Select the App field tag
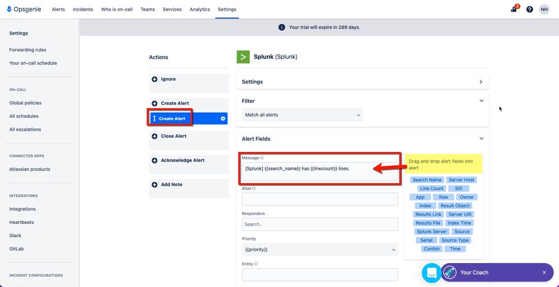The image size is (559, 287). [420, 197]
